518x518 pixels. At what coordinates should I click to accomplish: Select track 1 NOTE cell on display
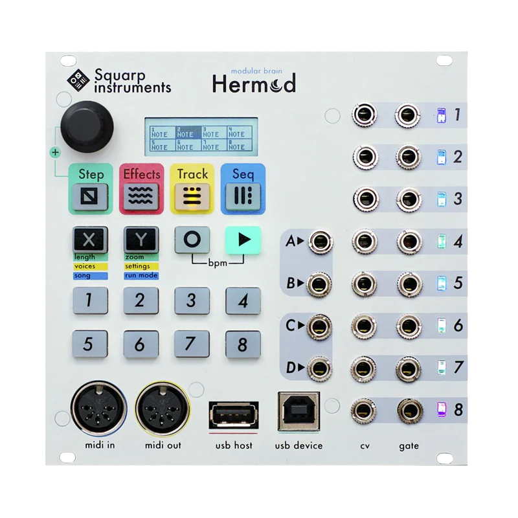[163, 133]
